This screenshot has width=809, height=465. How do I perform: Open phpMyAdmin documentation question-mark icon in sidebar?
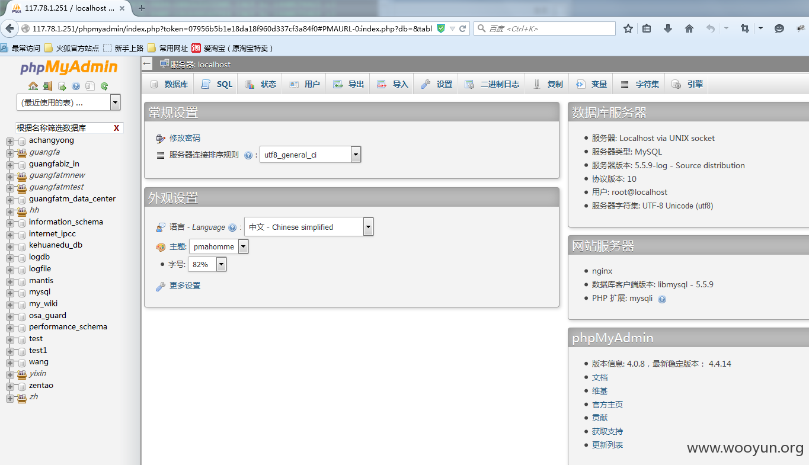pos(76,86)
